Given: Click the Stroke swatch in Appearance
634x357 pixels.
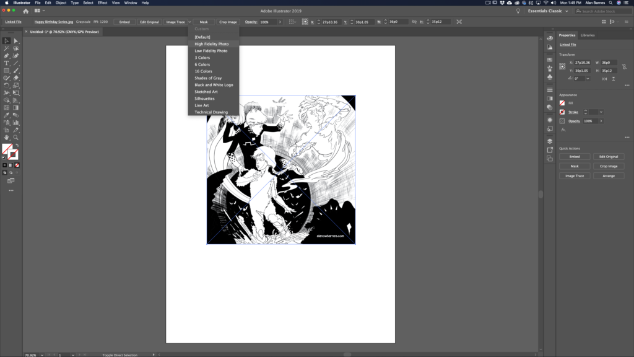Looking at the screenshot, I should pos(562,112).
